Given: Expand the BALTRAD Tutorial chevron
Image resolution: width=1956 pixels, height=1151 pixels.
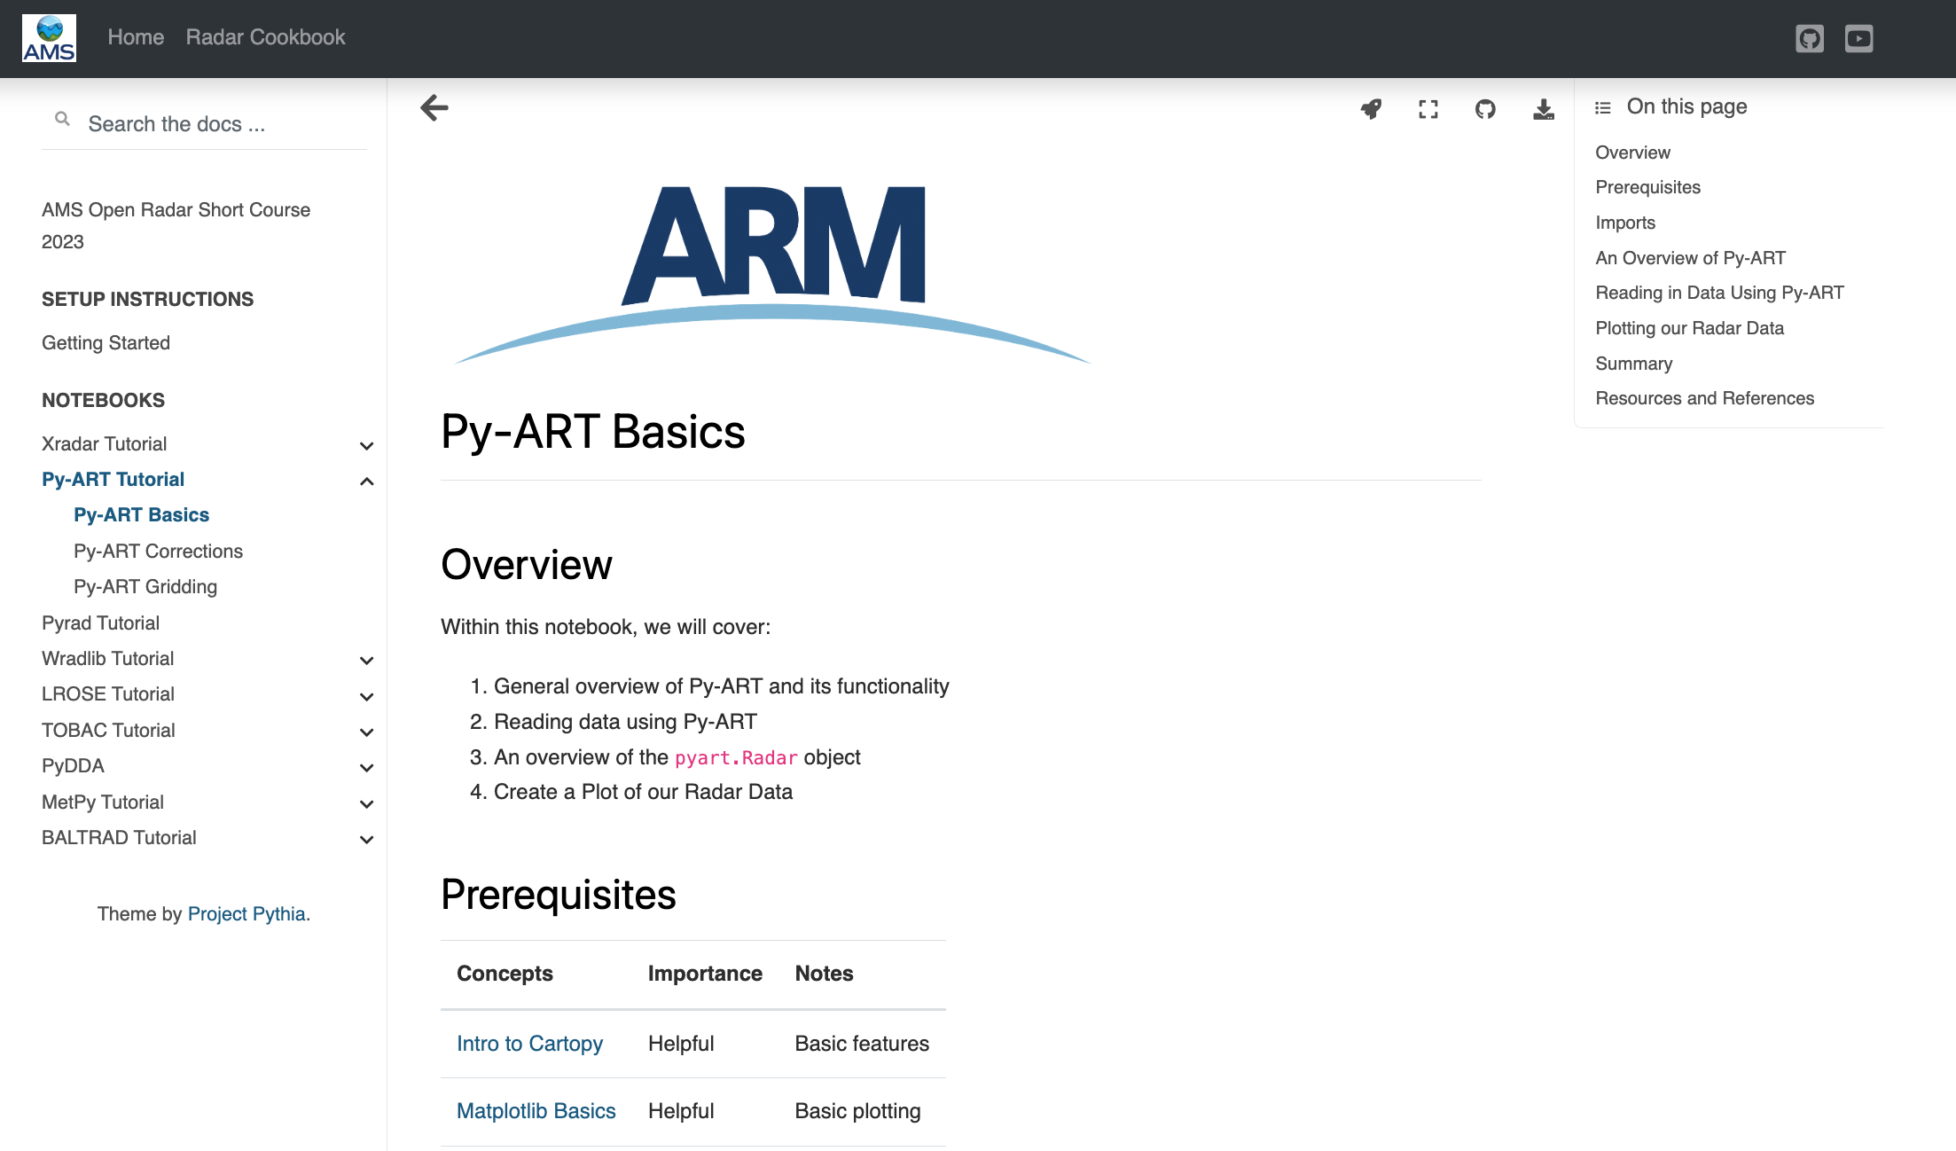Looking at the screenshot, I should tap(366, 839).
